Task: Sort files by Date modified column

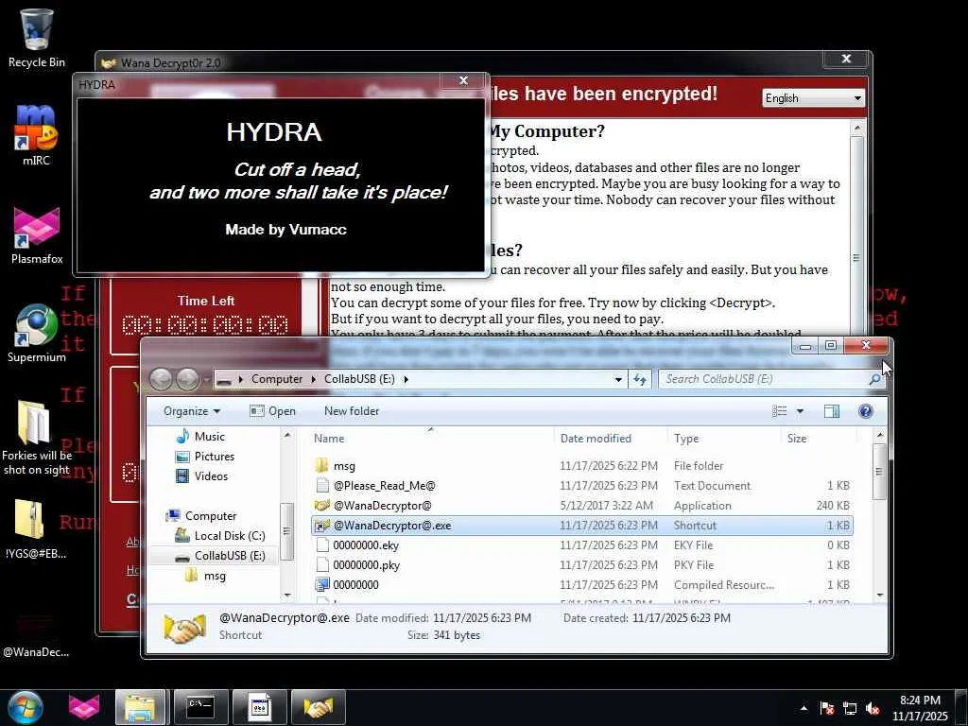Action: (610, 439)
